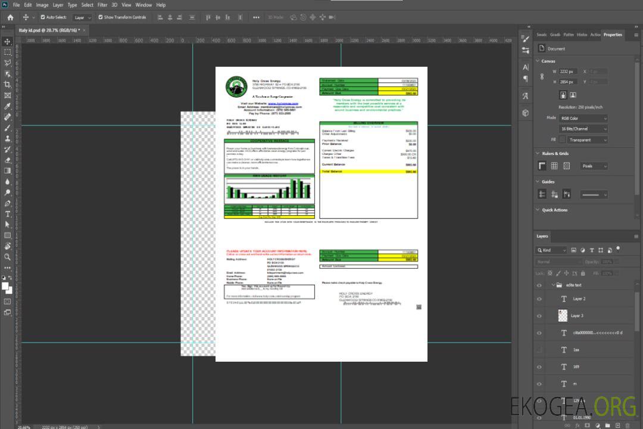Select the Lasso tool
Viewport: 643px width, 429px height.
click(8, 63)
